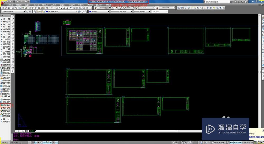264x144 pixels.
Task: Click the Cut scissors icon
Action: coord(30,8)
